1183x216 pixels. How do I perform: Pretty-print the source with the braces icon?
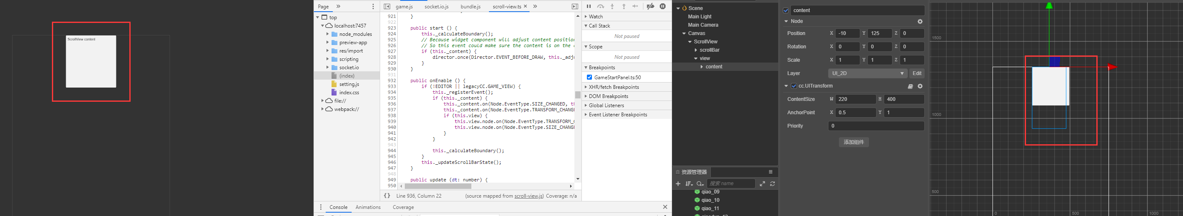387,196
